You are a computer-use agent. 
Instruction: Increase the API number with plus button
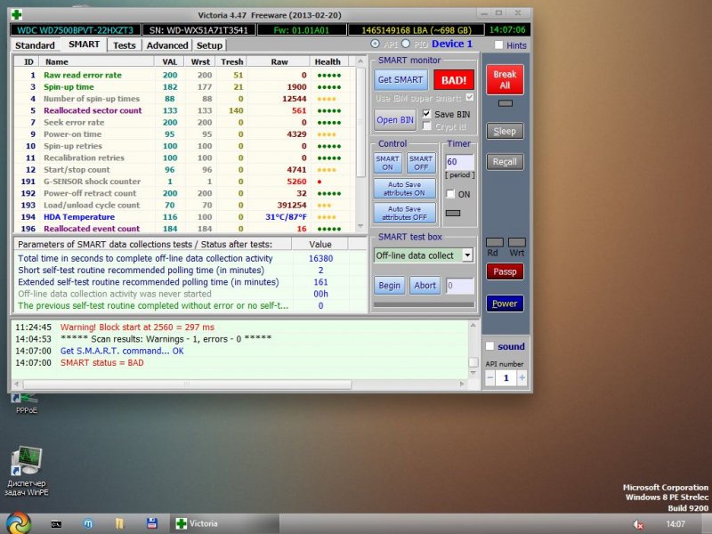(522, 377)
